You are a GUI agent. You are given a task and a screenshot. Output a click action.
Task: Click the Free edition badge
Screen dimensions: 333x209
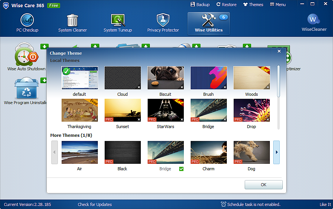[54, 6]
